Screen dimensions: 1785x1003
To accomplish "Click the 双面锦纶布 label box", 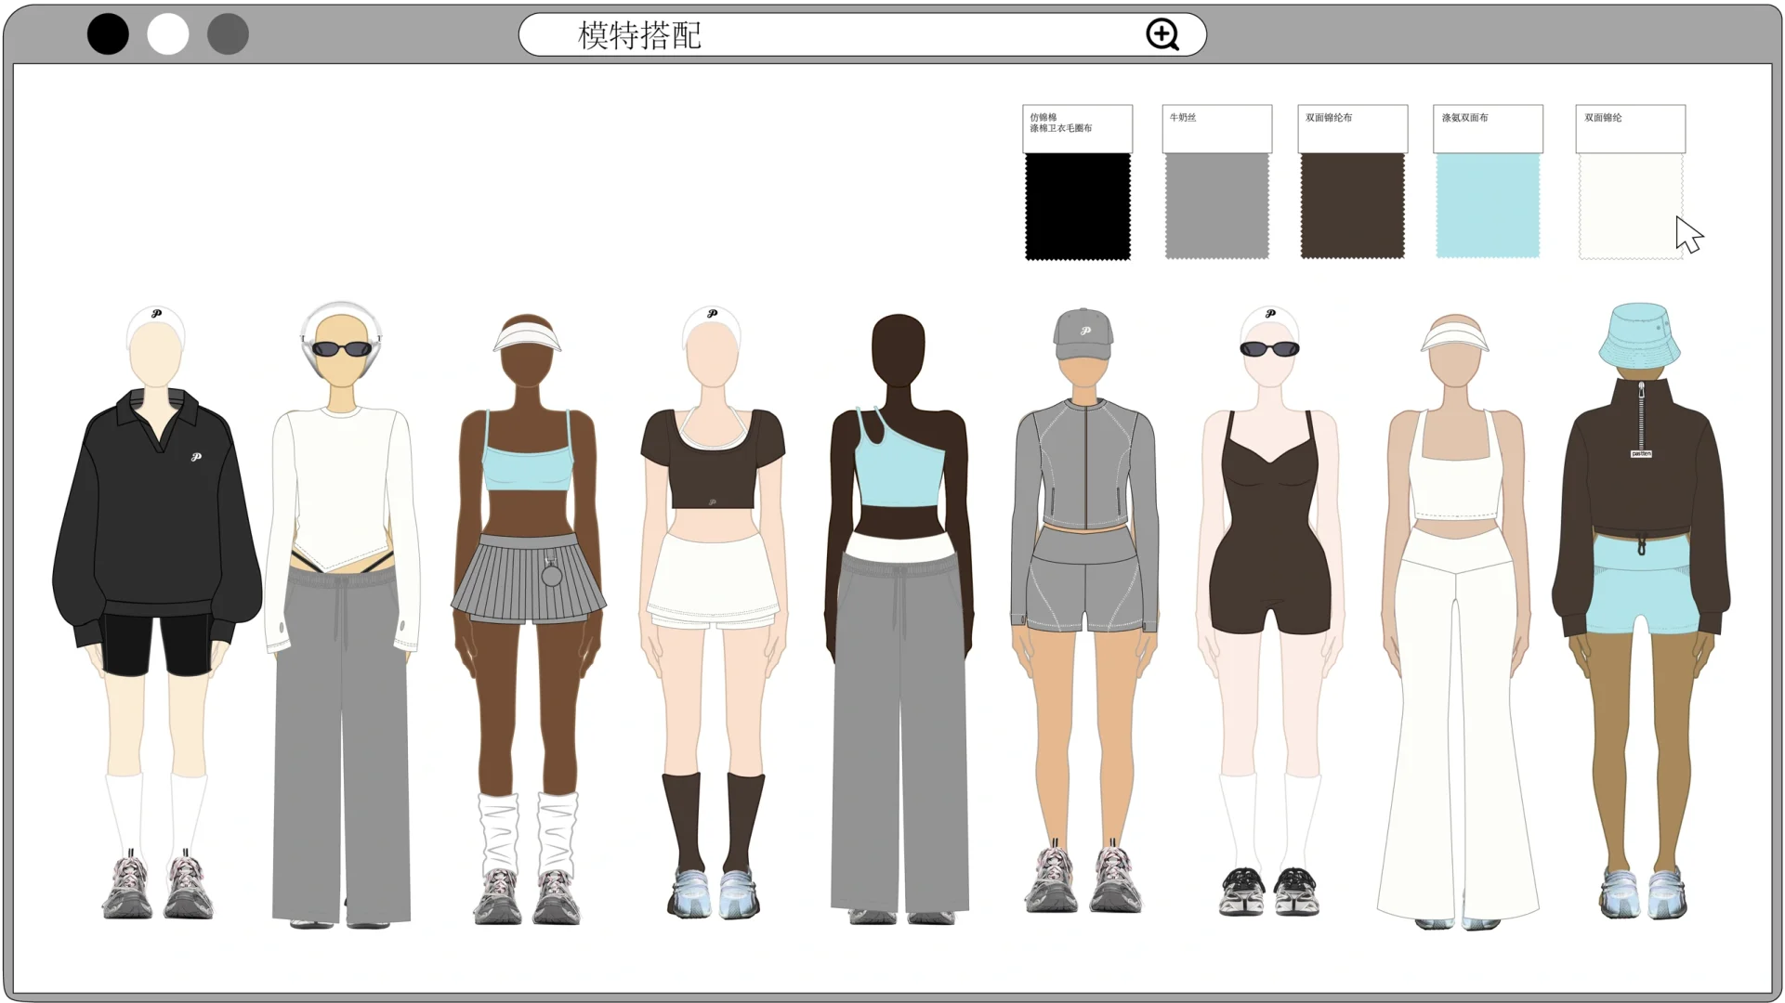I will 1353,128.
